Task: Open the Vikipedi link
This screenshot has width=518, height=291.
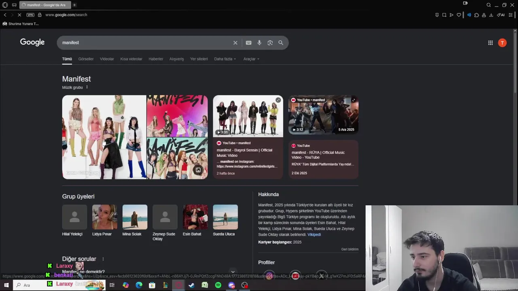Action: pos(314,234)
